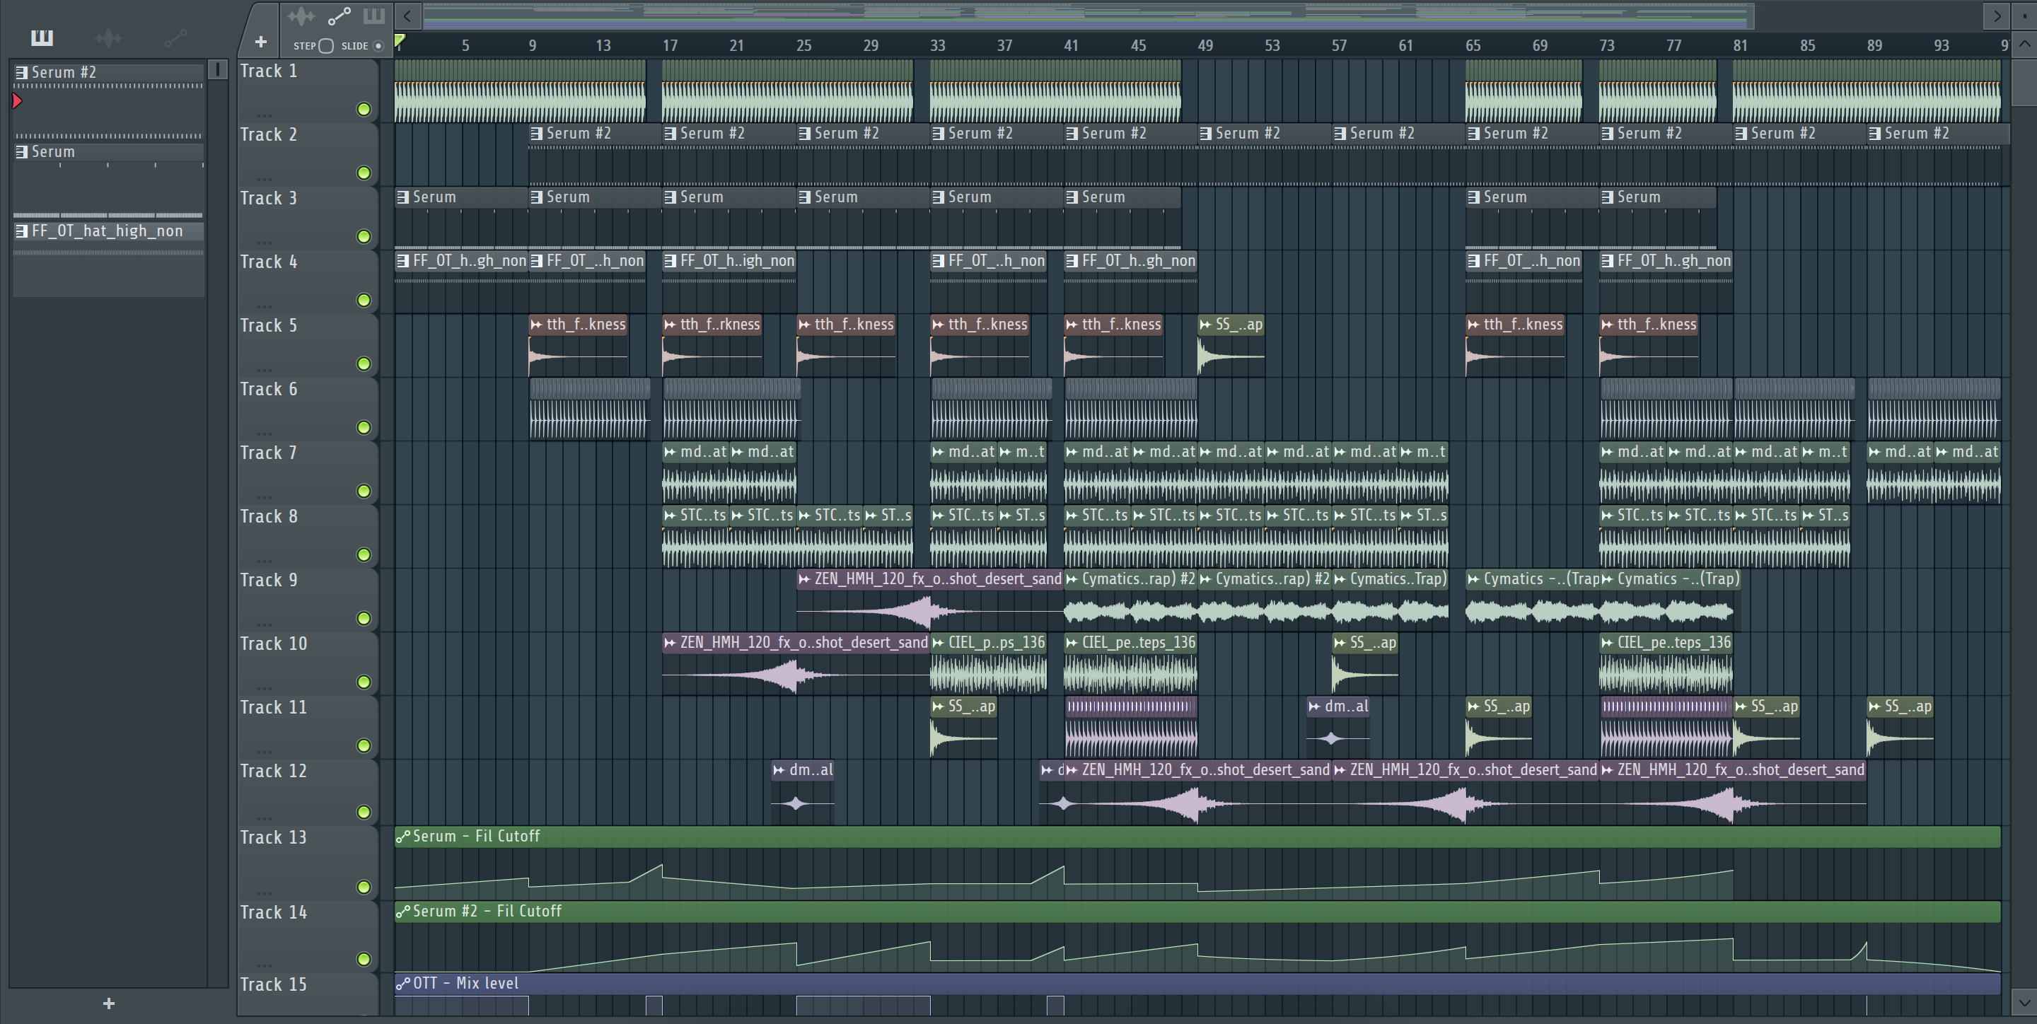2037x1024 pixels.
Task: Select the first md..at clip on Track 7
Action: [x=695, y=472]
